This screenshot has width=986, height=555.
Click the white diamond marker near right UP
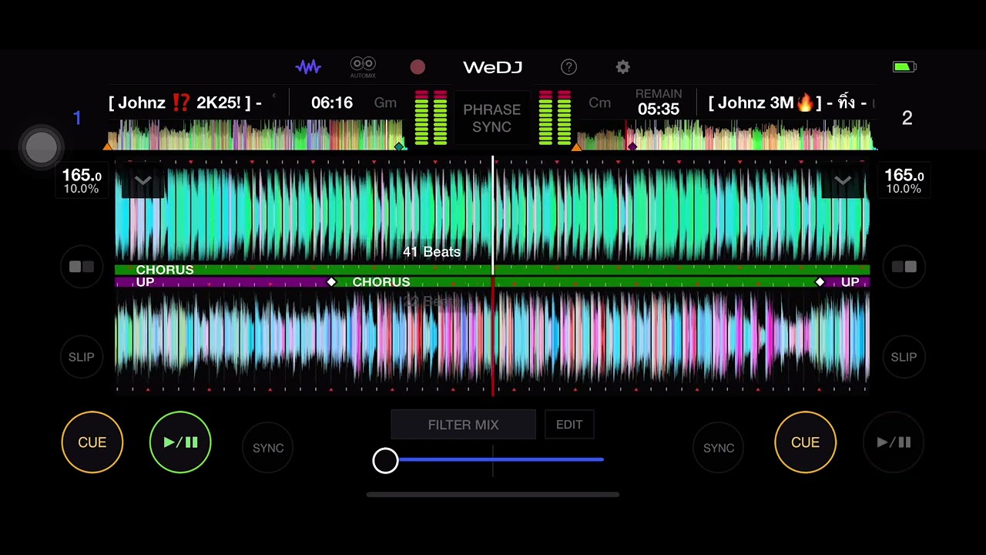[820, 282]
